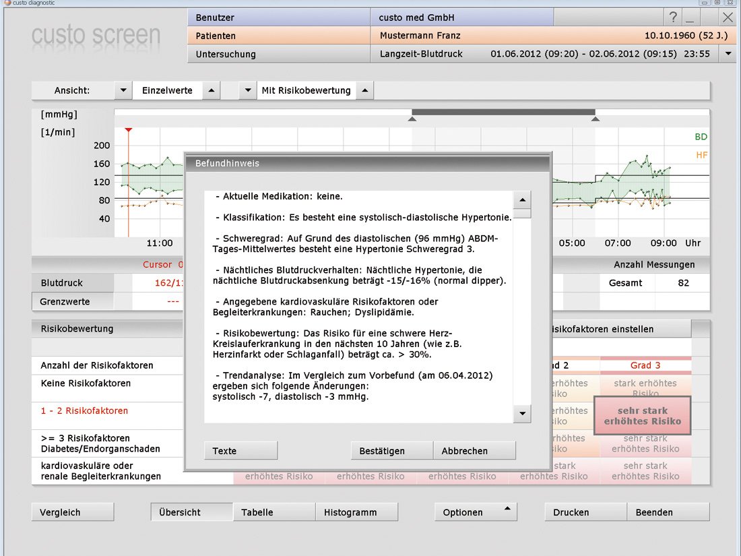741x556 pixels.
Task: Switch to the Tabelle tab
Action: (274, 512)
